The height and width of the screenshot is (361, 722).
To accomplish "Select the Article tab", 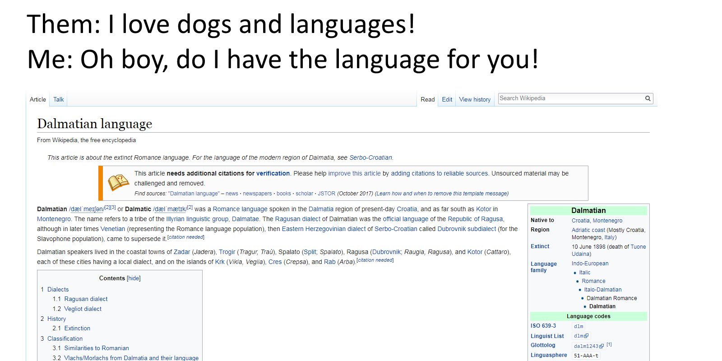I will [x=38, y=99].
